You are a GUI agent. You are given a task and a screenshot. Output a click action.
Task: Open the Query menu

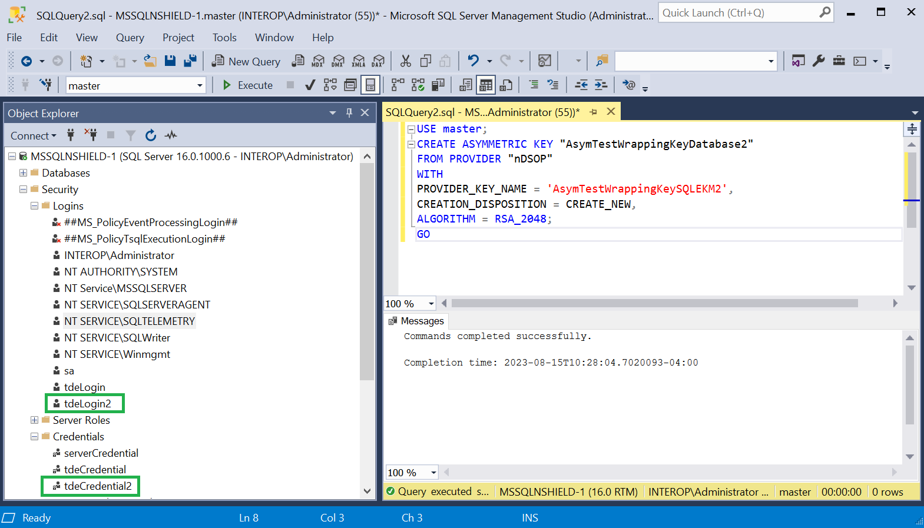point(130,38)
